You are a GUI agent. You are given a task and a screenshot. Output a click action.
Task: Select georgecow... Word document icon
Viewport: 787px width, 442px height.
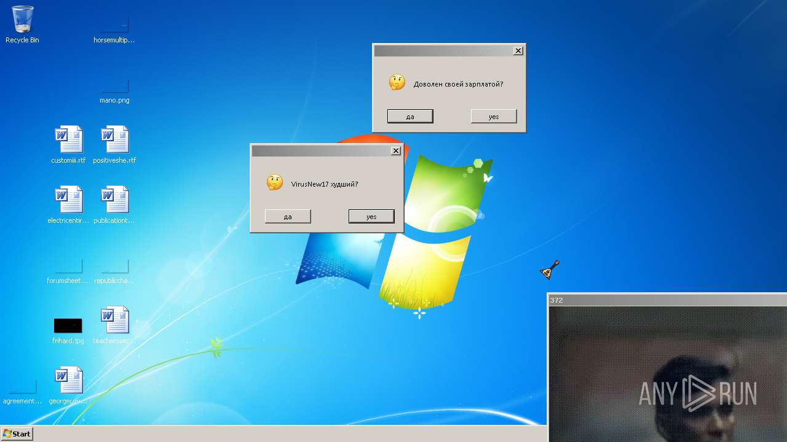[68, 386]
